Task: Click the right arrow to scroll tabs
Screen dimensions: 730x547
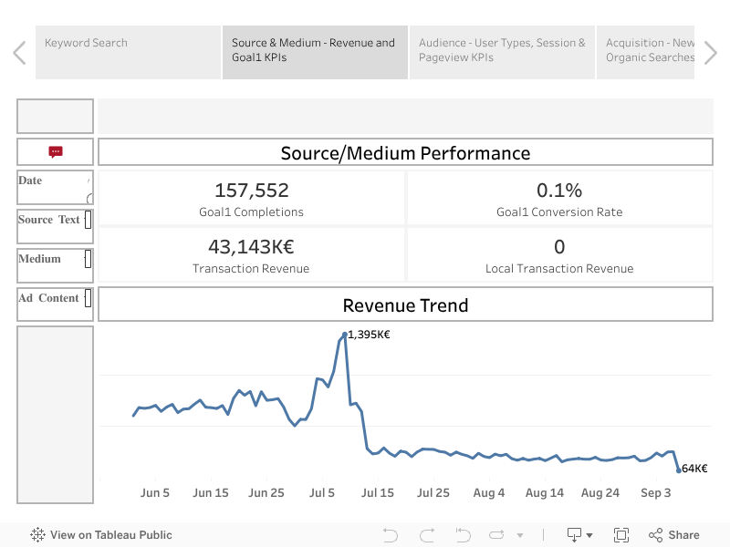Action: coord(711,52)
